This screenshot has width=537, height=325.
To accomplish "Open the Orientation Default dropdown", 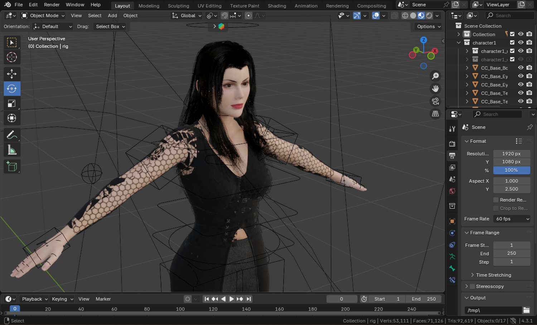I will point(53,26).
